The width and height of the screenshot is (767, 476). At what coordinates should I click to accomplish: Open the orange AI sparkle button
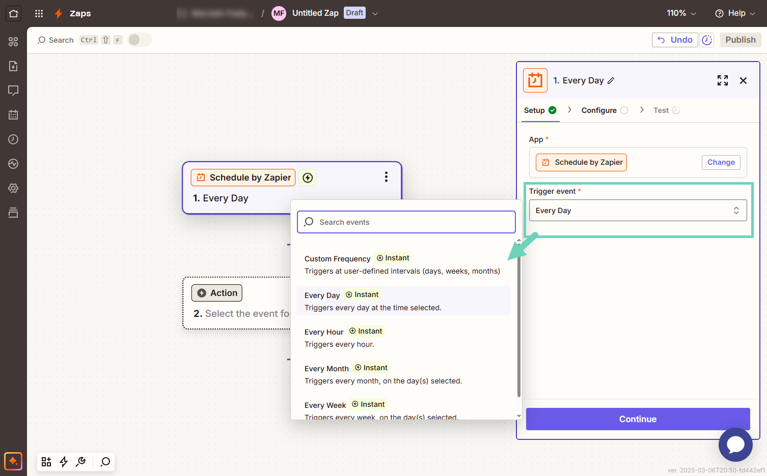pos(13,461)
